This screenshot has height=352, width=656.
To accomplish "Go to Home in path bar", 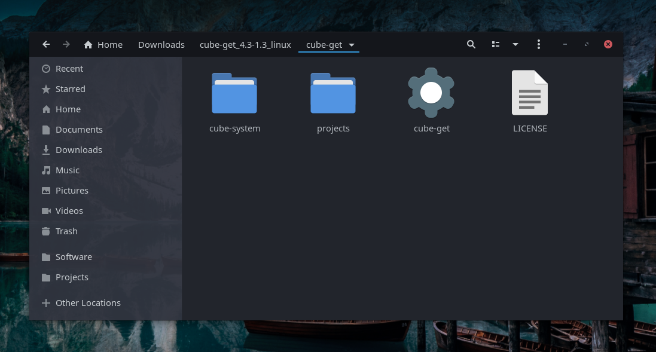I will point(103,45).
